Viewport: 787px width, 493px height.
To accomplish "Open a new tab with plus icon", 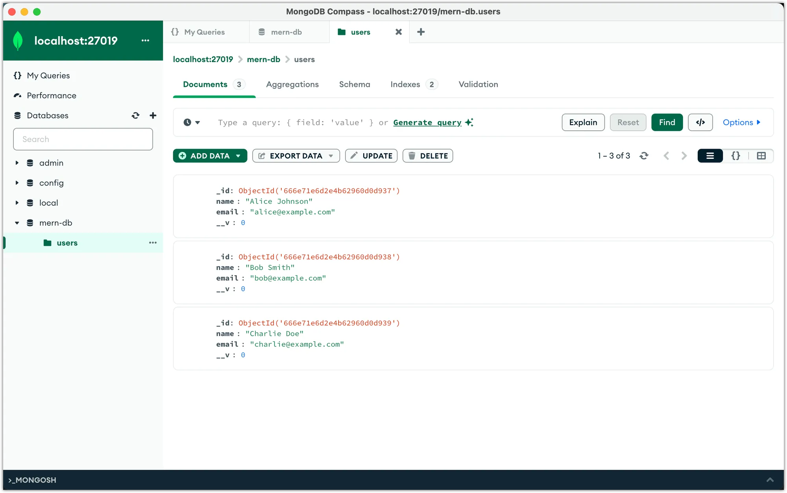I will 421,32.
